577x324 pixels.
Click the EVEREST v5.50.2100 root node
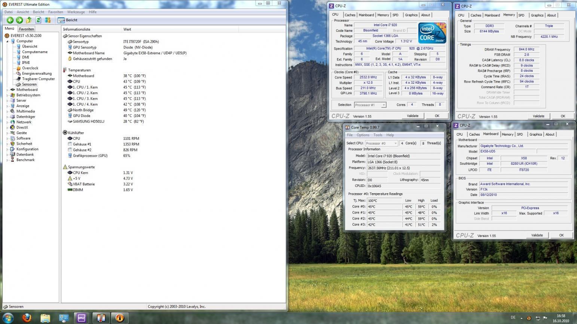pos(26,36)
